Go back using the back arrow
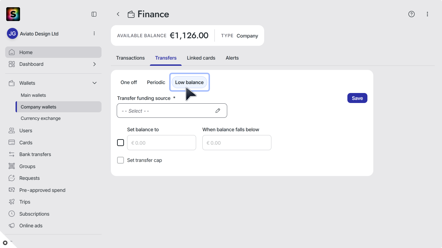Image resolution: width=442 pixels, height=248 pixels. click(118, 14)
